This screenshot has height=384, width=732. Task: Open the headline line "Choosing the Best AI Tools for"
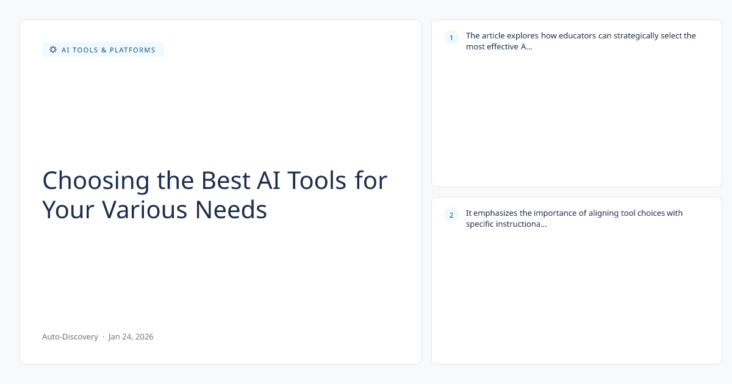[215, 180]
